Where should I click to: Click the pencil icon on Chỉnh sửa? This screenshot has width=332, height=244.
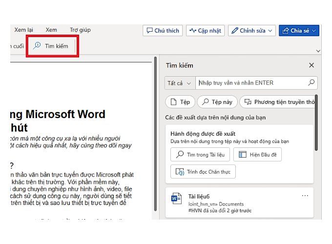235,30
